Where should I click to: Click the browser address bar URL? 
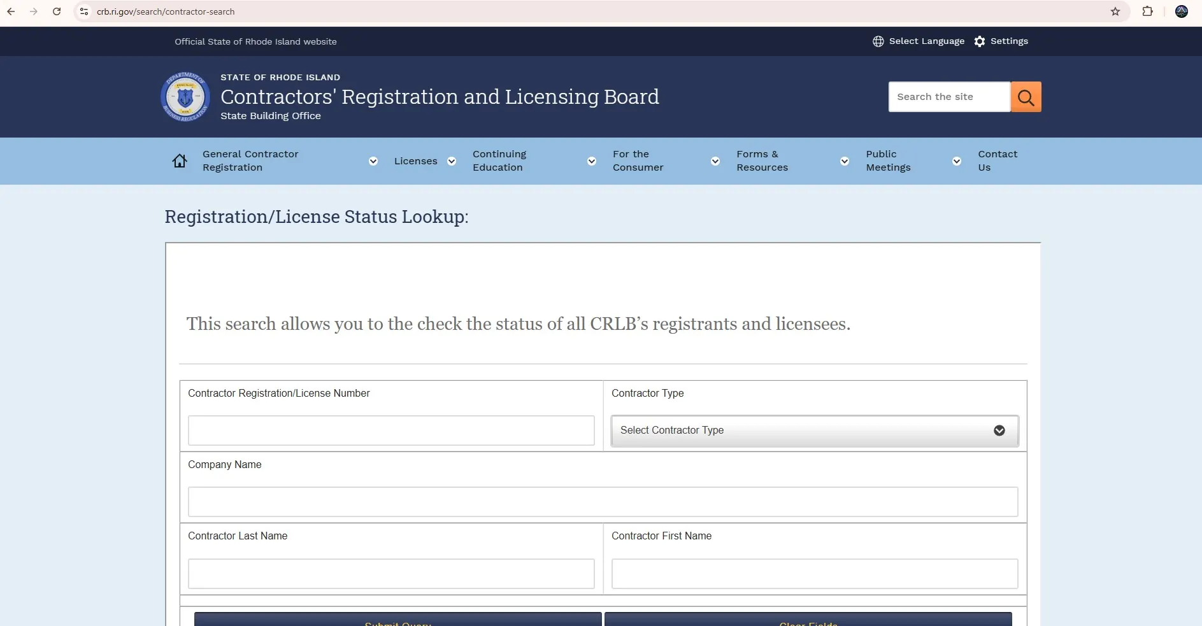(x=166, y=11)
